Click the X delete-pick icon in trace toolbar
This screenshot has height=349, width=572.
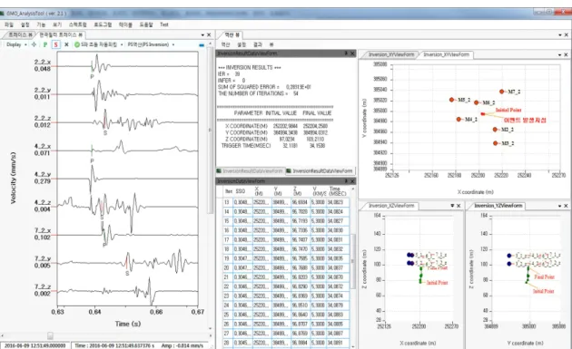pos(66,44)
